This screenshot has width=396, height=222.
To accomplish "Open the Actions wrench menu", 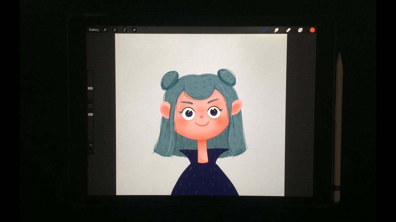I will click(x=105, y=30).
